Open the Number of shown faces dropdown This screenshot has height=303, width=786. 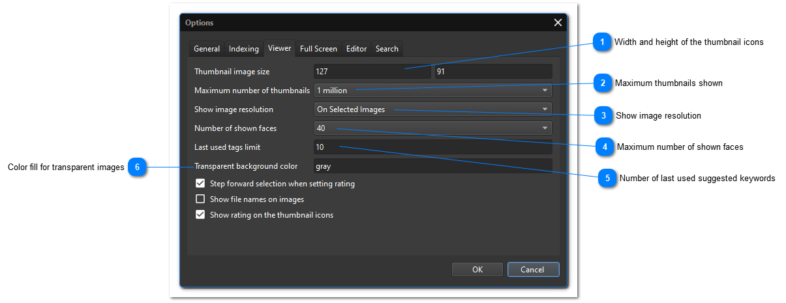pyautogui.click(x=433, y=128)
